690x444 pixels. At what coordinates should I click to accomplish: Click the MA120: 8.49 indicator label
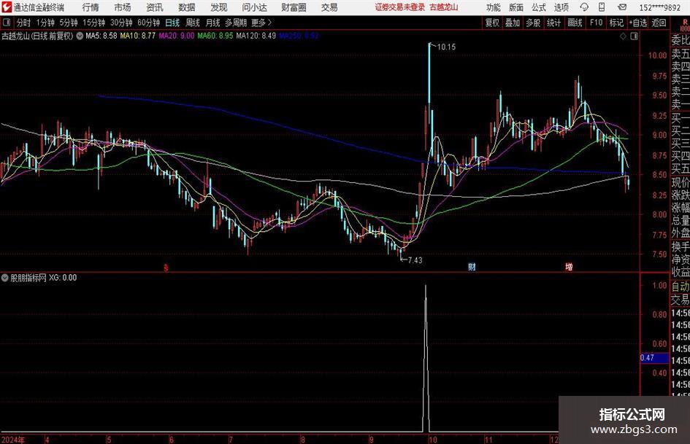pyautogui.click(x=256, y=36)
